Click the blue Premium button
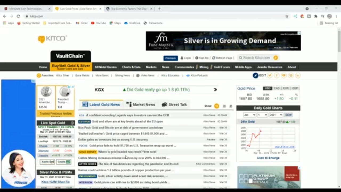Viewport: 341px width, 192px height. pos(170,58)
